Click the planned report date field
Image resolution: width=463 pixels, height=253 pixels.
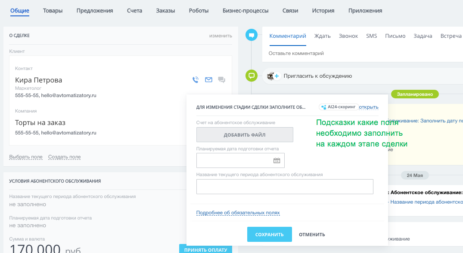(240, 161)
